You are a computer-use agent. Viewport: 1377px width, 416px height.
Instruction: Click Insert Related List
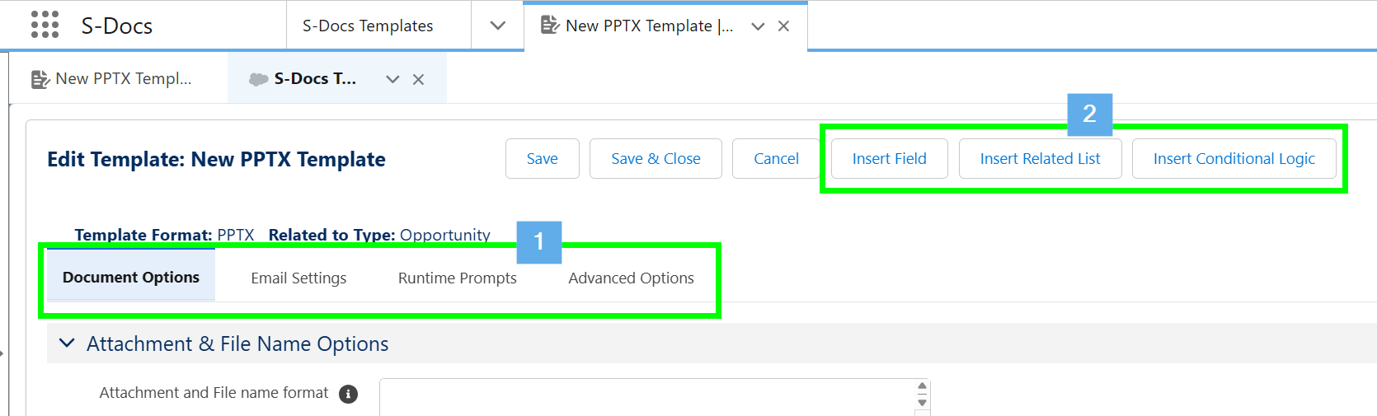click(1040, 159)
